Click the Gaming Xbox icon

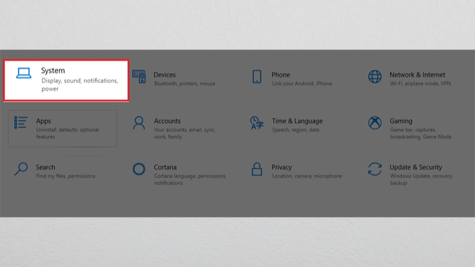[375, 123]
